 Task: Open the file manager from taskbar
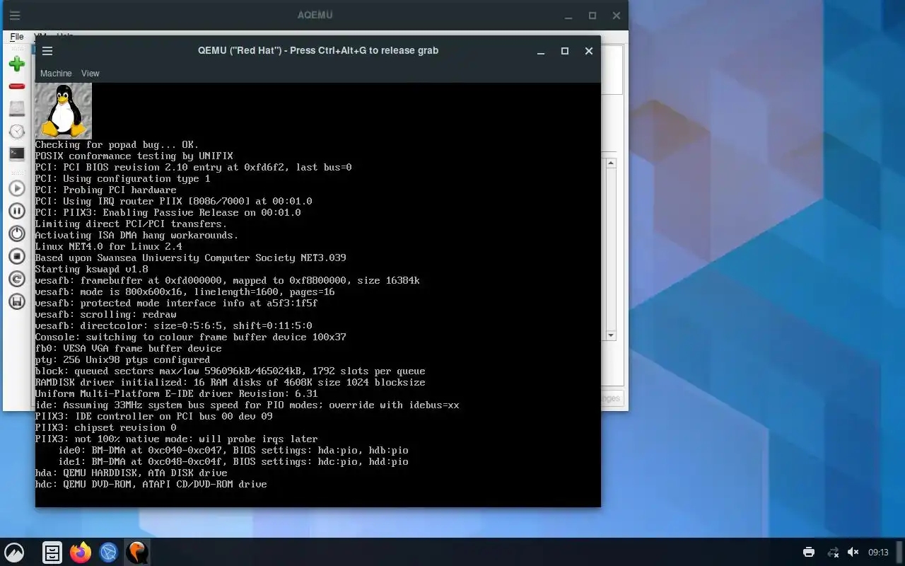52,553
